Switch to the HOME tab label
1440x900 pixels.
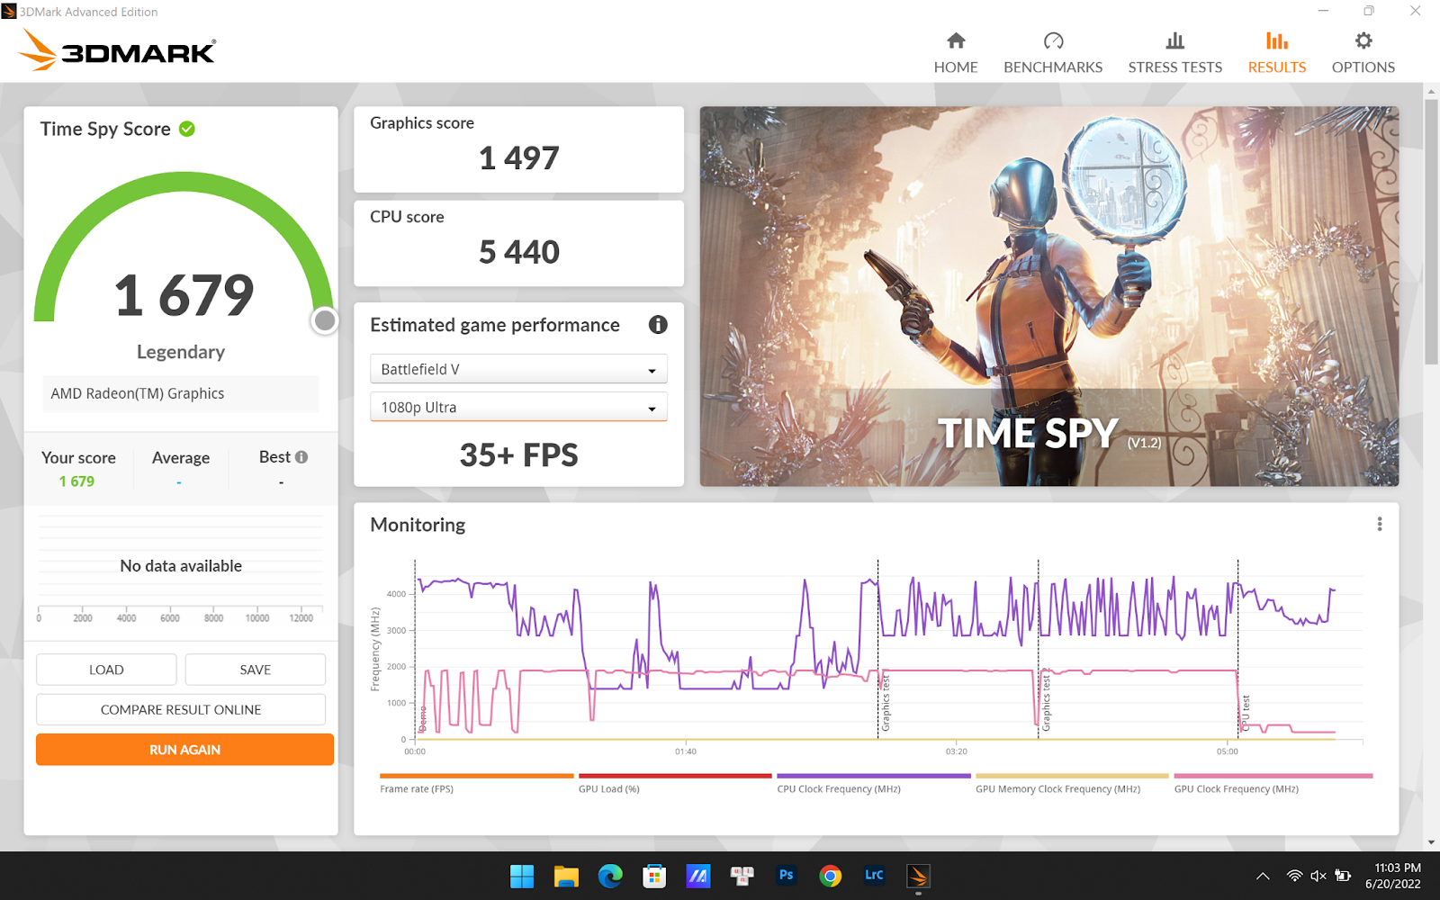pyautogui.click(x=956, y=67)
